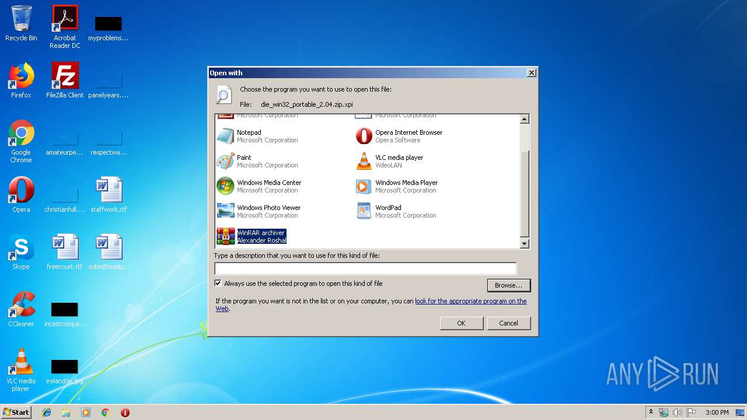Click the volume icon in system tray
The image size is (747, 420).
tap(678, 412)
